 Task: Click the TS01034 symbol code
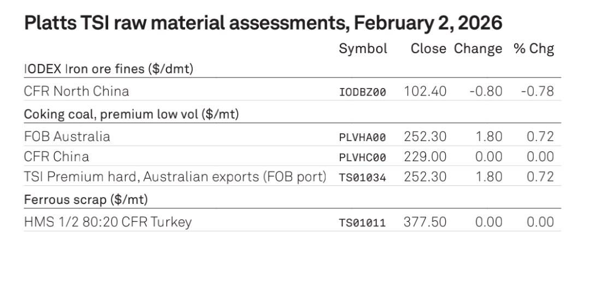pos(363,178)
